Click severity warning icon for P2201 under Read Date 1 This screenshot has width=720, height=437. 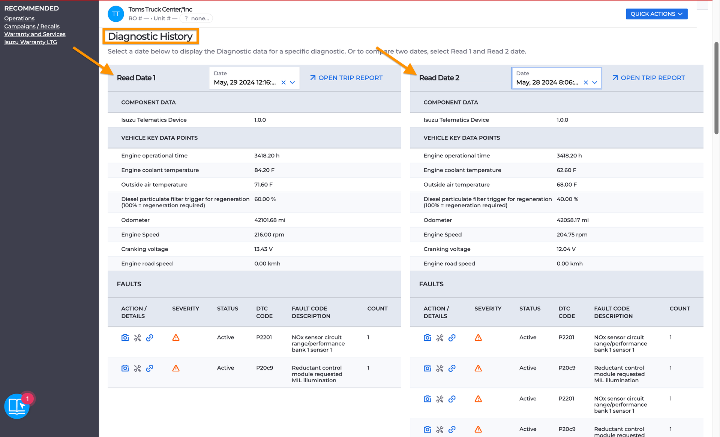click(x=176, y=338)
